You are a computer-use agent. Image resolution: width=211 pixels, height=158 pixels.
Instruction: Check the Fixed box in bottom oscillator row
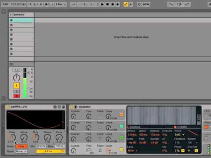100,151
